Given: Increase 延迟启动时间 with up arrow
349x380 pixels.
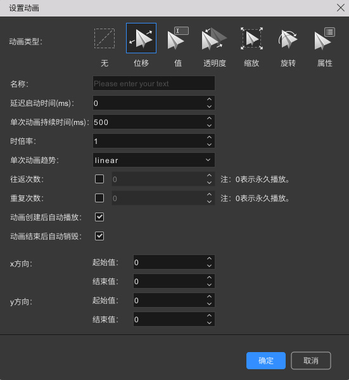Looking at the screenshot, I should coord(210,99).
